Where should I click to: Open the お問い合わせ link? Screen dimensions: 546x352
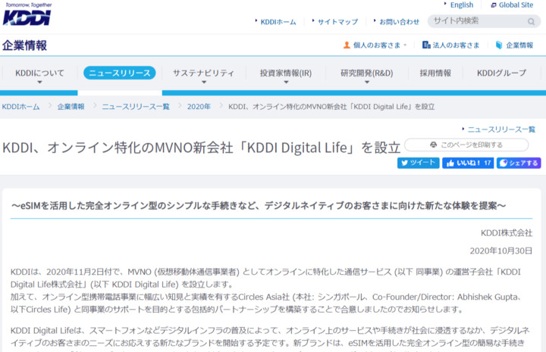[399, 22]
